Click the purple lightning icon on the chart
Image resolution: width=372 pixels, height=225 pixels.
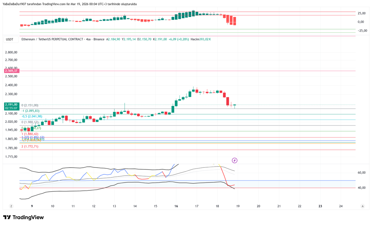coord(234,160)
